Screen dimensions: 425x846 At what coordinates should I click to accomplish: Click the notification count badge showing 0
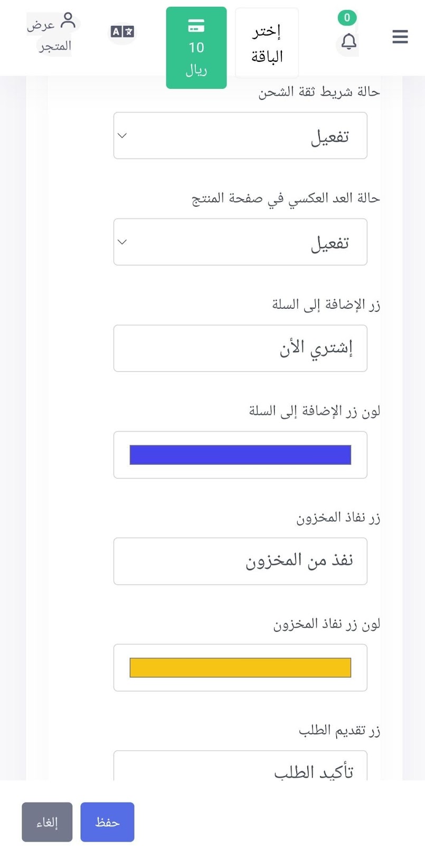click(x=347, y=17)
